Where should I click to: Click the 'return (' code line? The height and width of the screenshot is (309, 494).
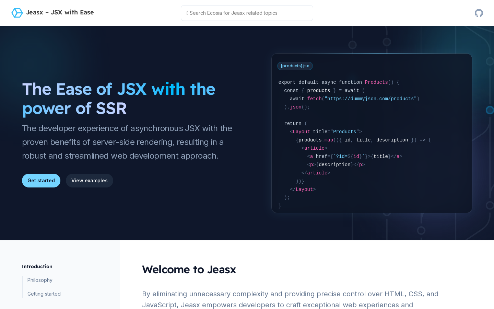pos(296,124)
